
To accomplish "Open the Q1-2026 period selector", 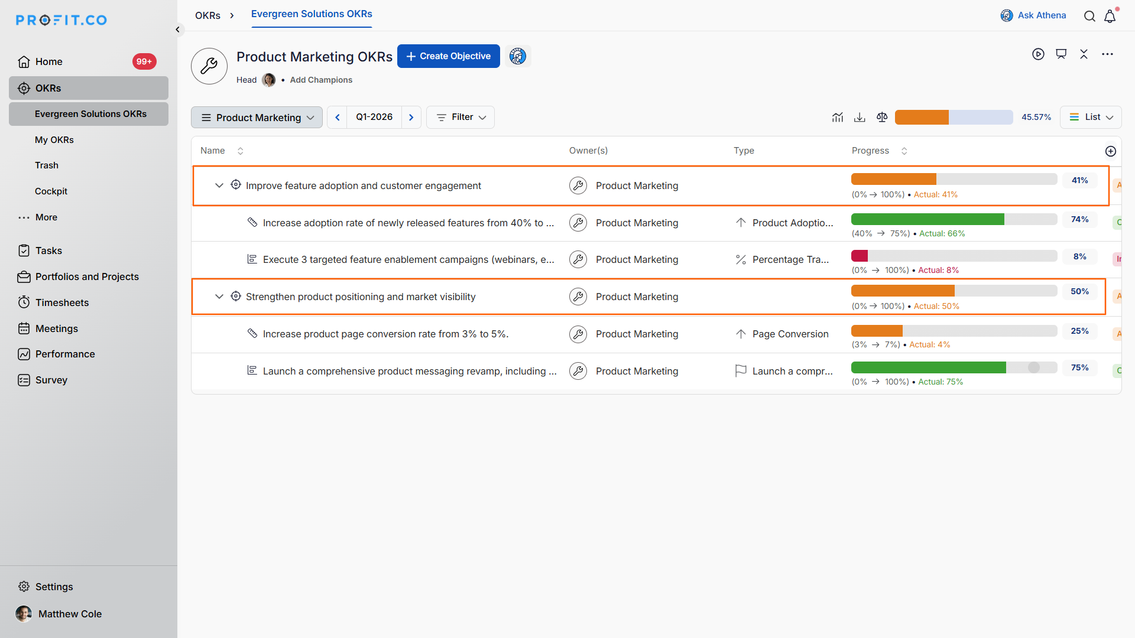I will pos(374,117).
